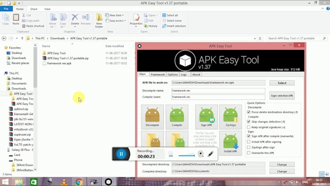330x186 pixels.
Task: Select framework-res.apk in file list
Action: click(59, 63)
